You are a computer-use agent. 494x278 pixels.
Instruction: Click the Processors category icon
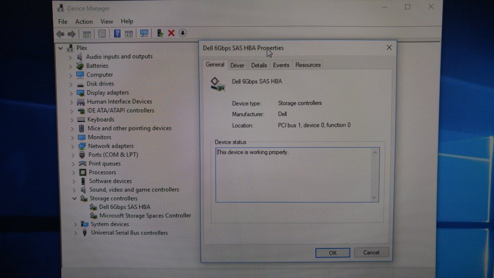82,172
